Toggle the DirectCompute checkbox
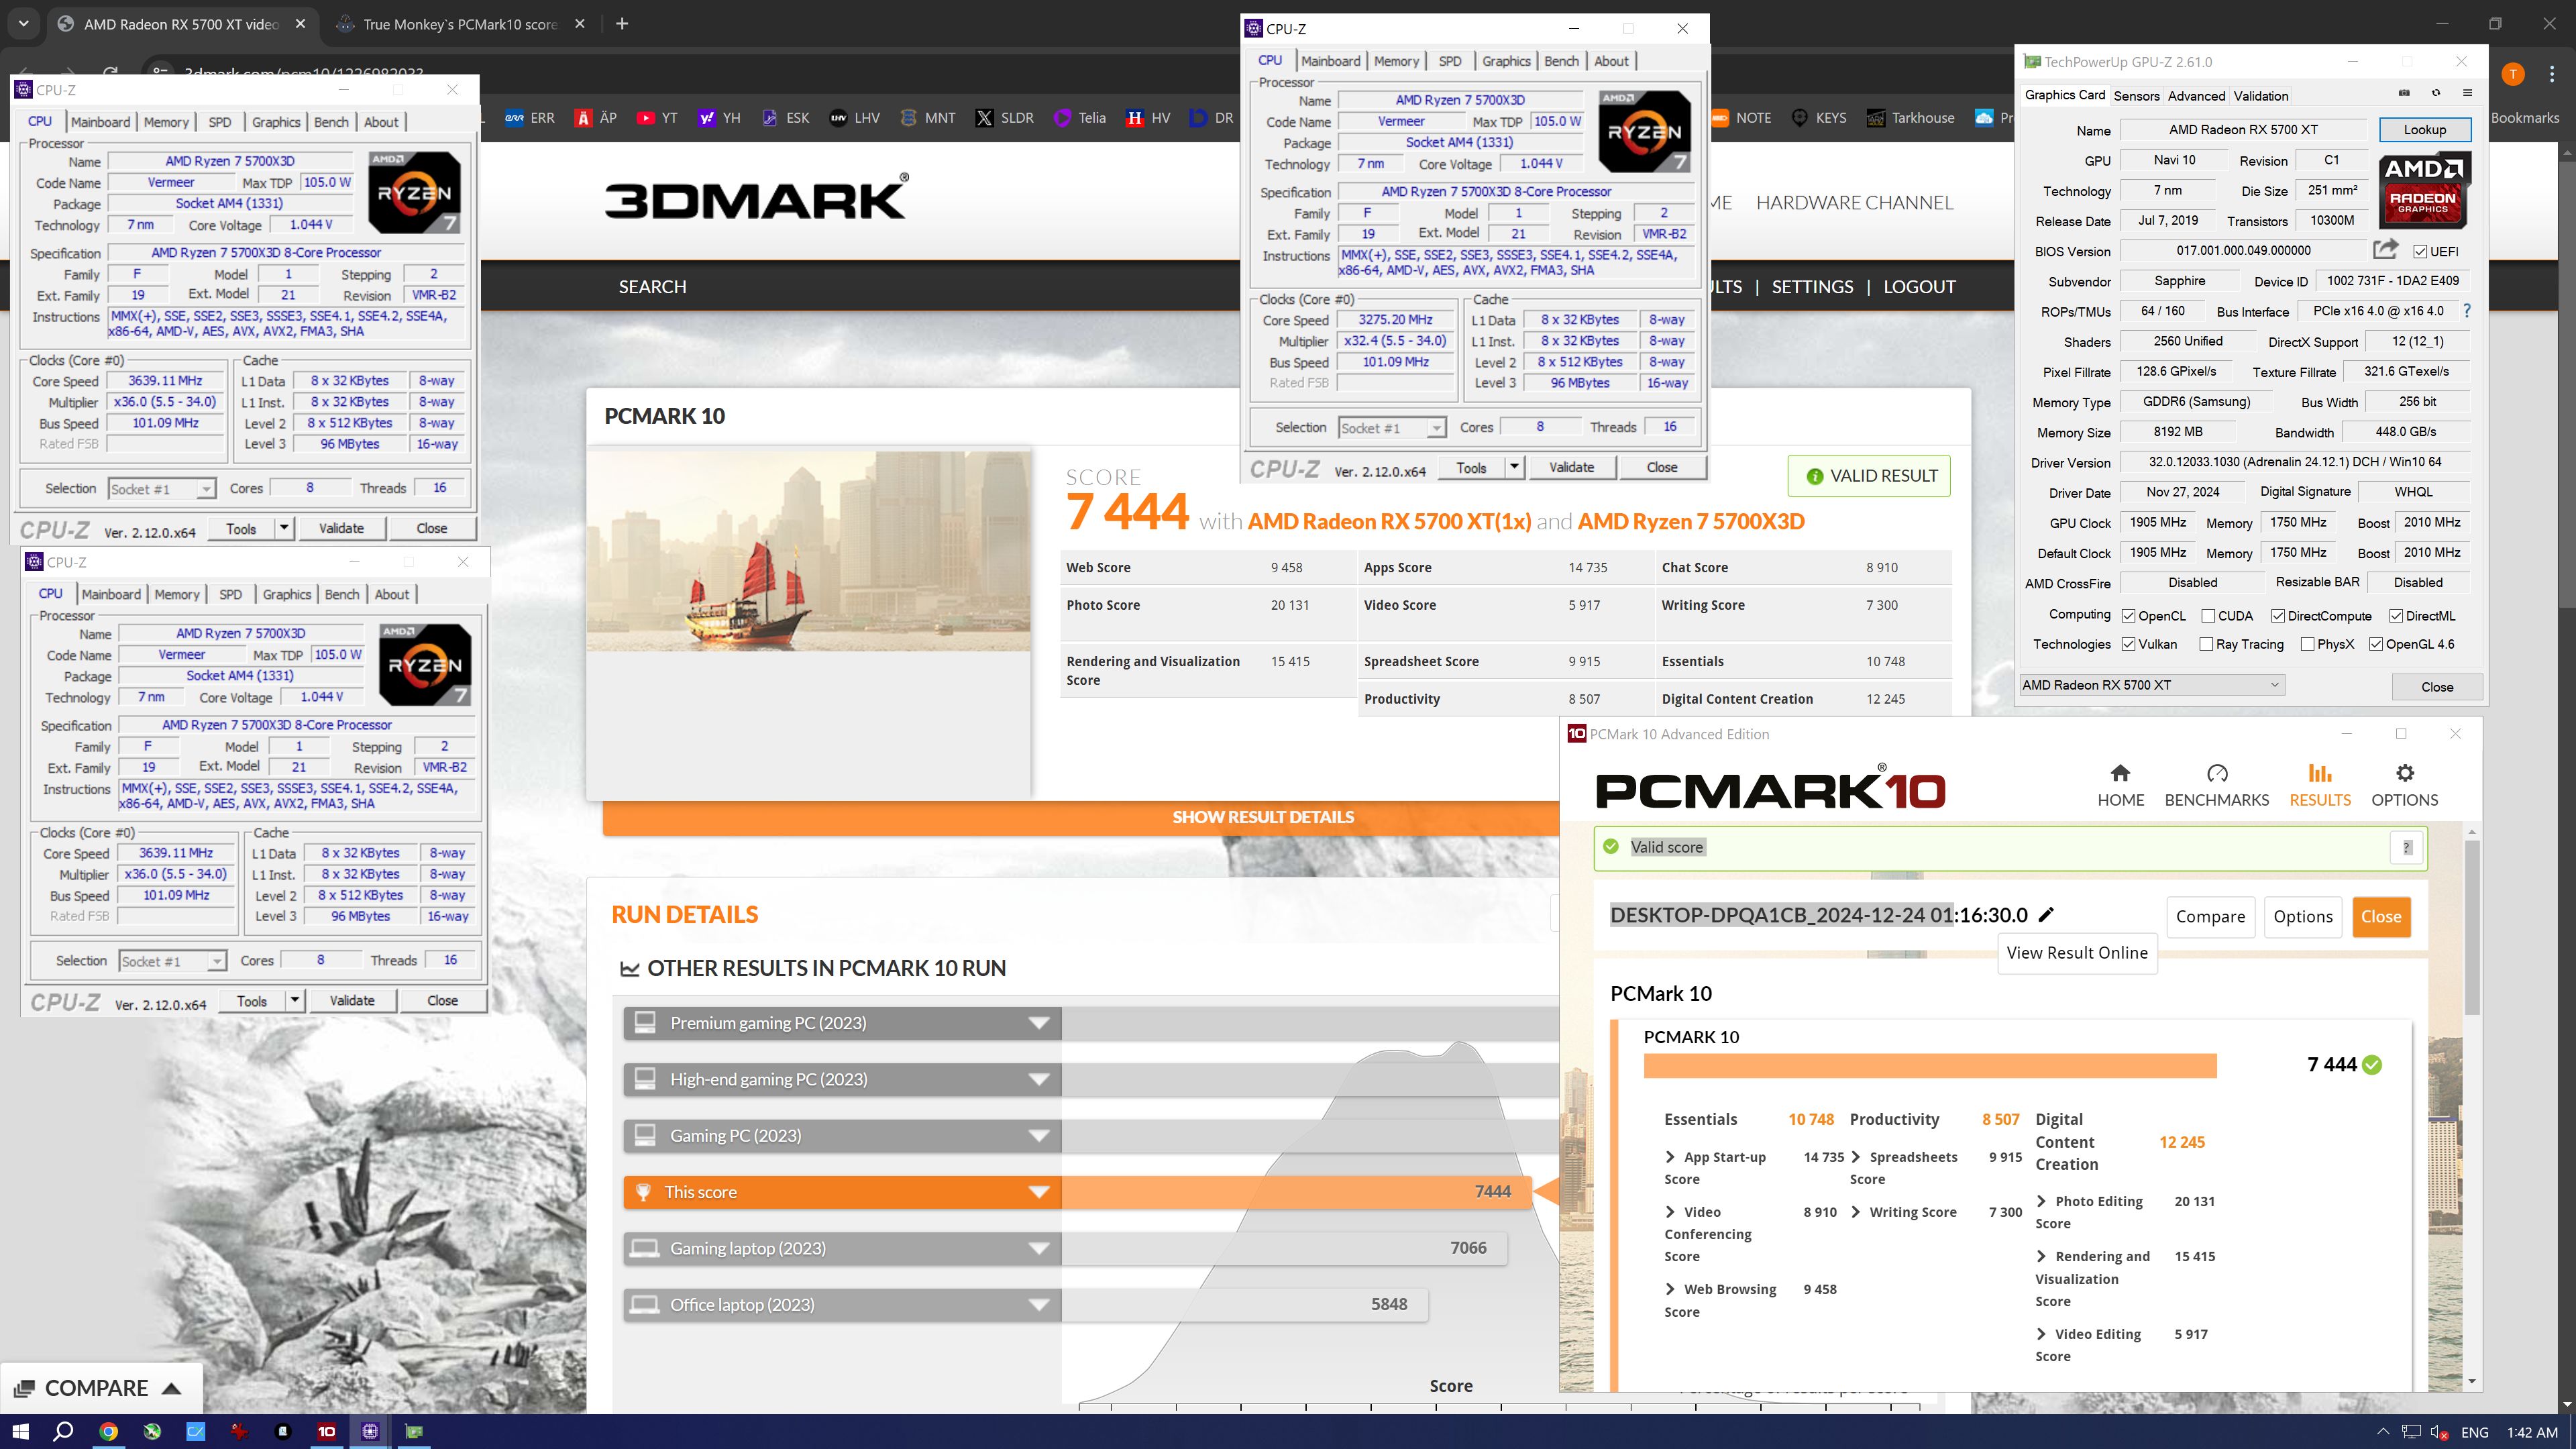Screen dimensions: 2576x1449 [x=2278, y=616]
